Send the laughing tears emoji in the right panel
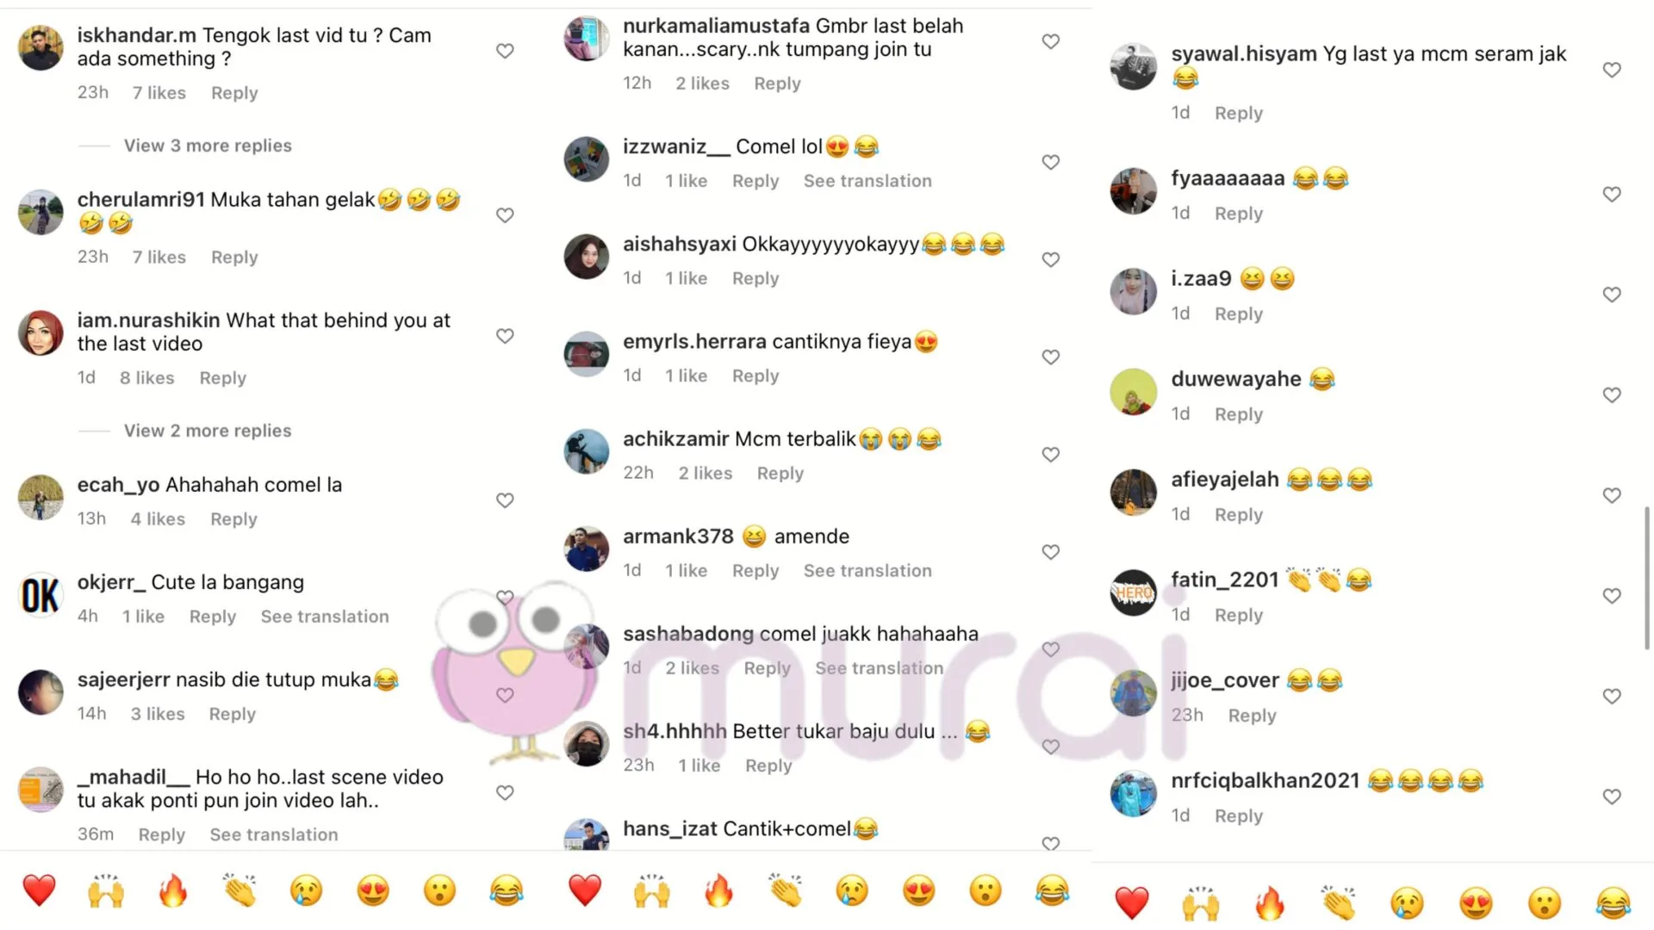This screenshot has height=930, width=1654. click(x=1613, y=903)
